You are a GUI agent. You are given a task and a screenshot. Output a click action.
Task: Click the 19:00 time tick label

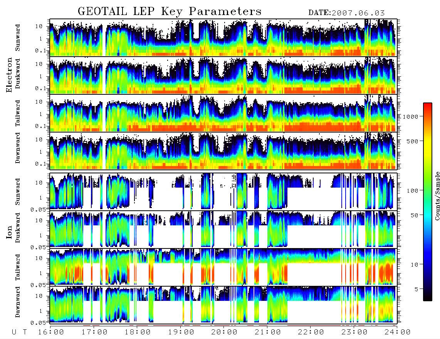tap(181, 332)
